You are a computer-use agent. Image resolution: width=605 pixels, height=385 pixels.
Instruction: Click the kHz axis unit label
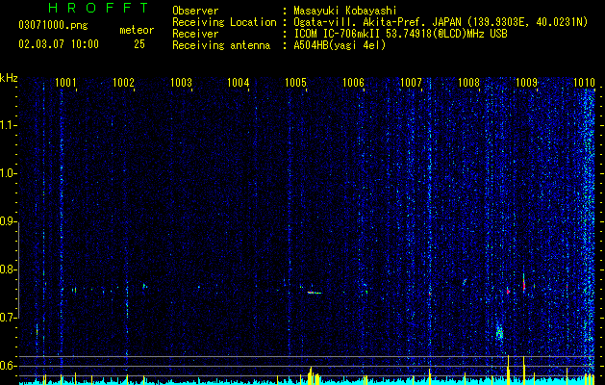tap(9, 78)
